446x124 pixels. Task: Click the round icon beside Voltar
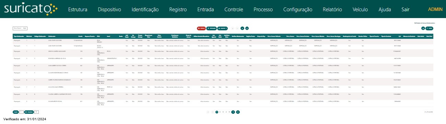[x=423, y=28]
